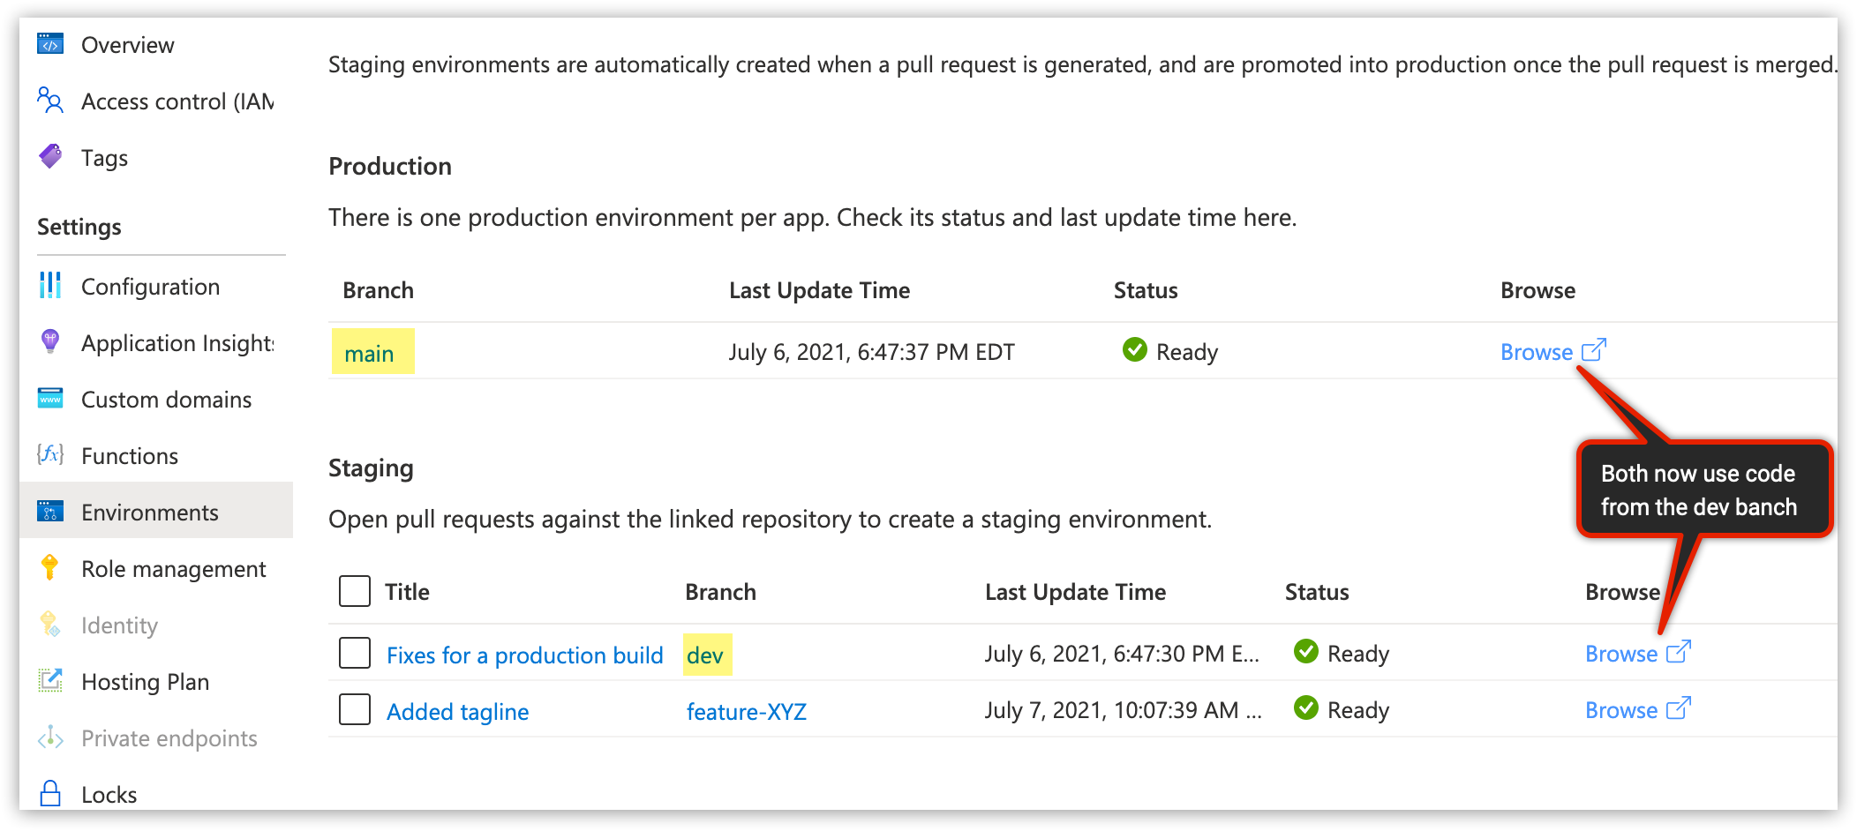Screen dimensions: 1857x831
Task: Check the Fixes for a production build row
Action: click(355, 654)
